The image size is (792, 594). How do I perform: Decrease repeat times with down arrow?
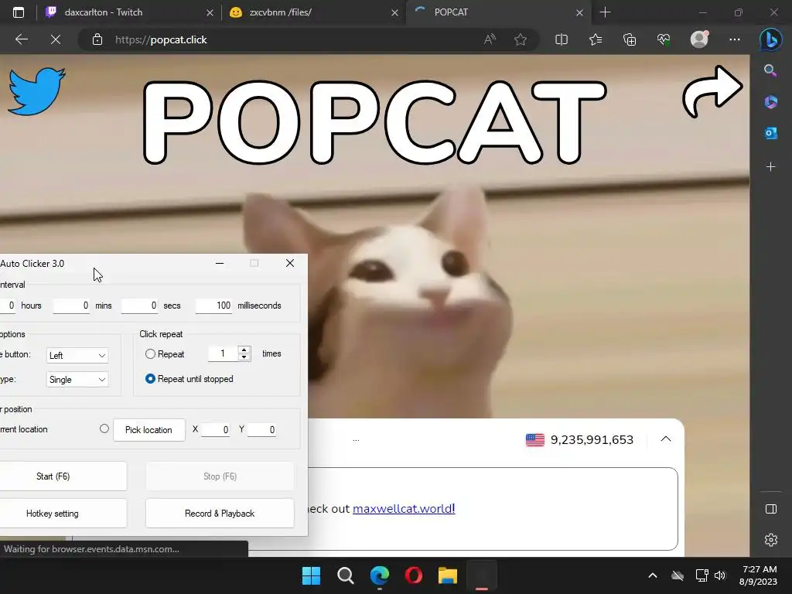coord(244,357)
